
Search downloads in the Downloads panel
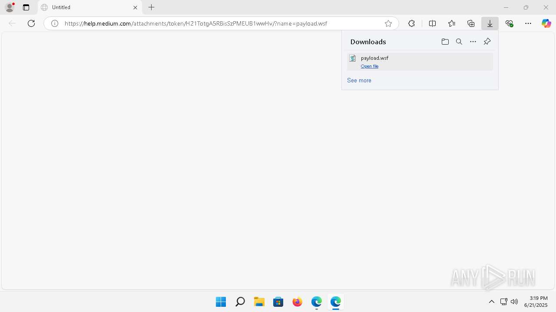click(459, 42)
